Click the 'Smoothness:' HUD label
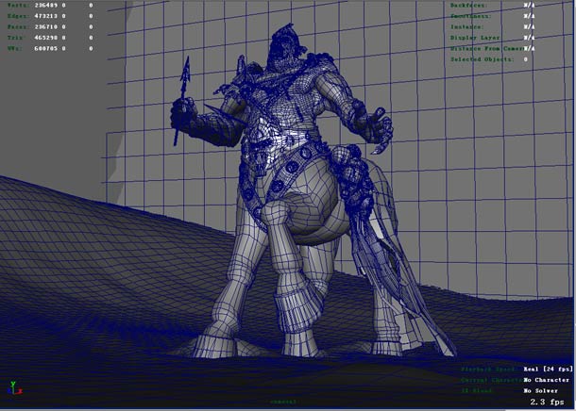 tap(470, 16)
